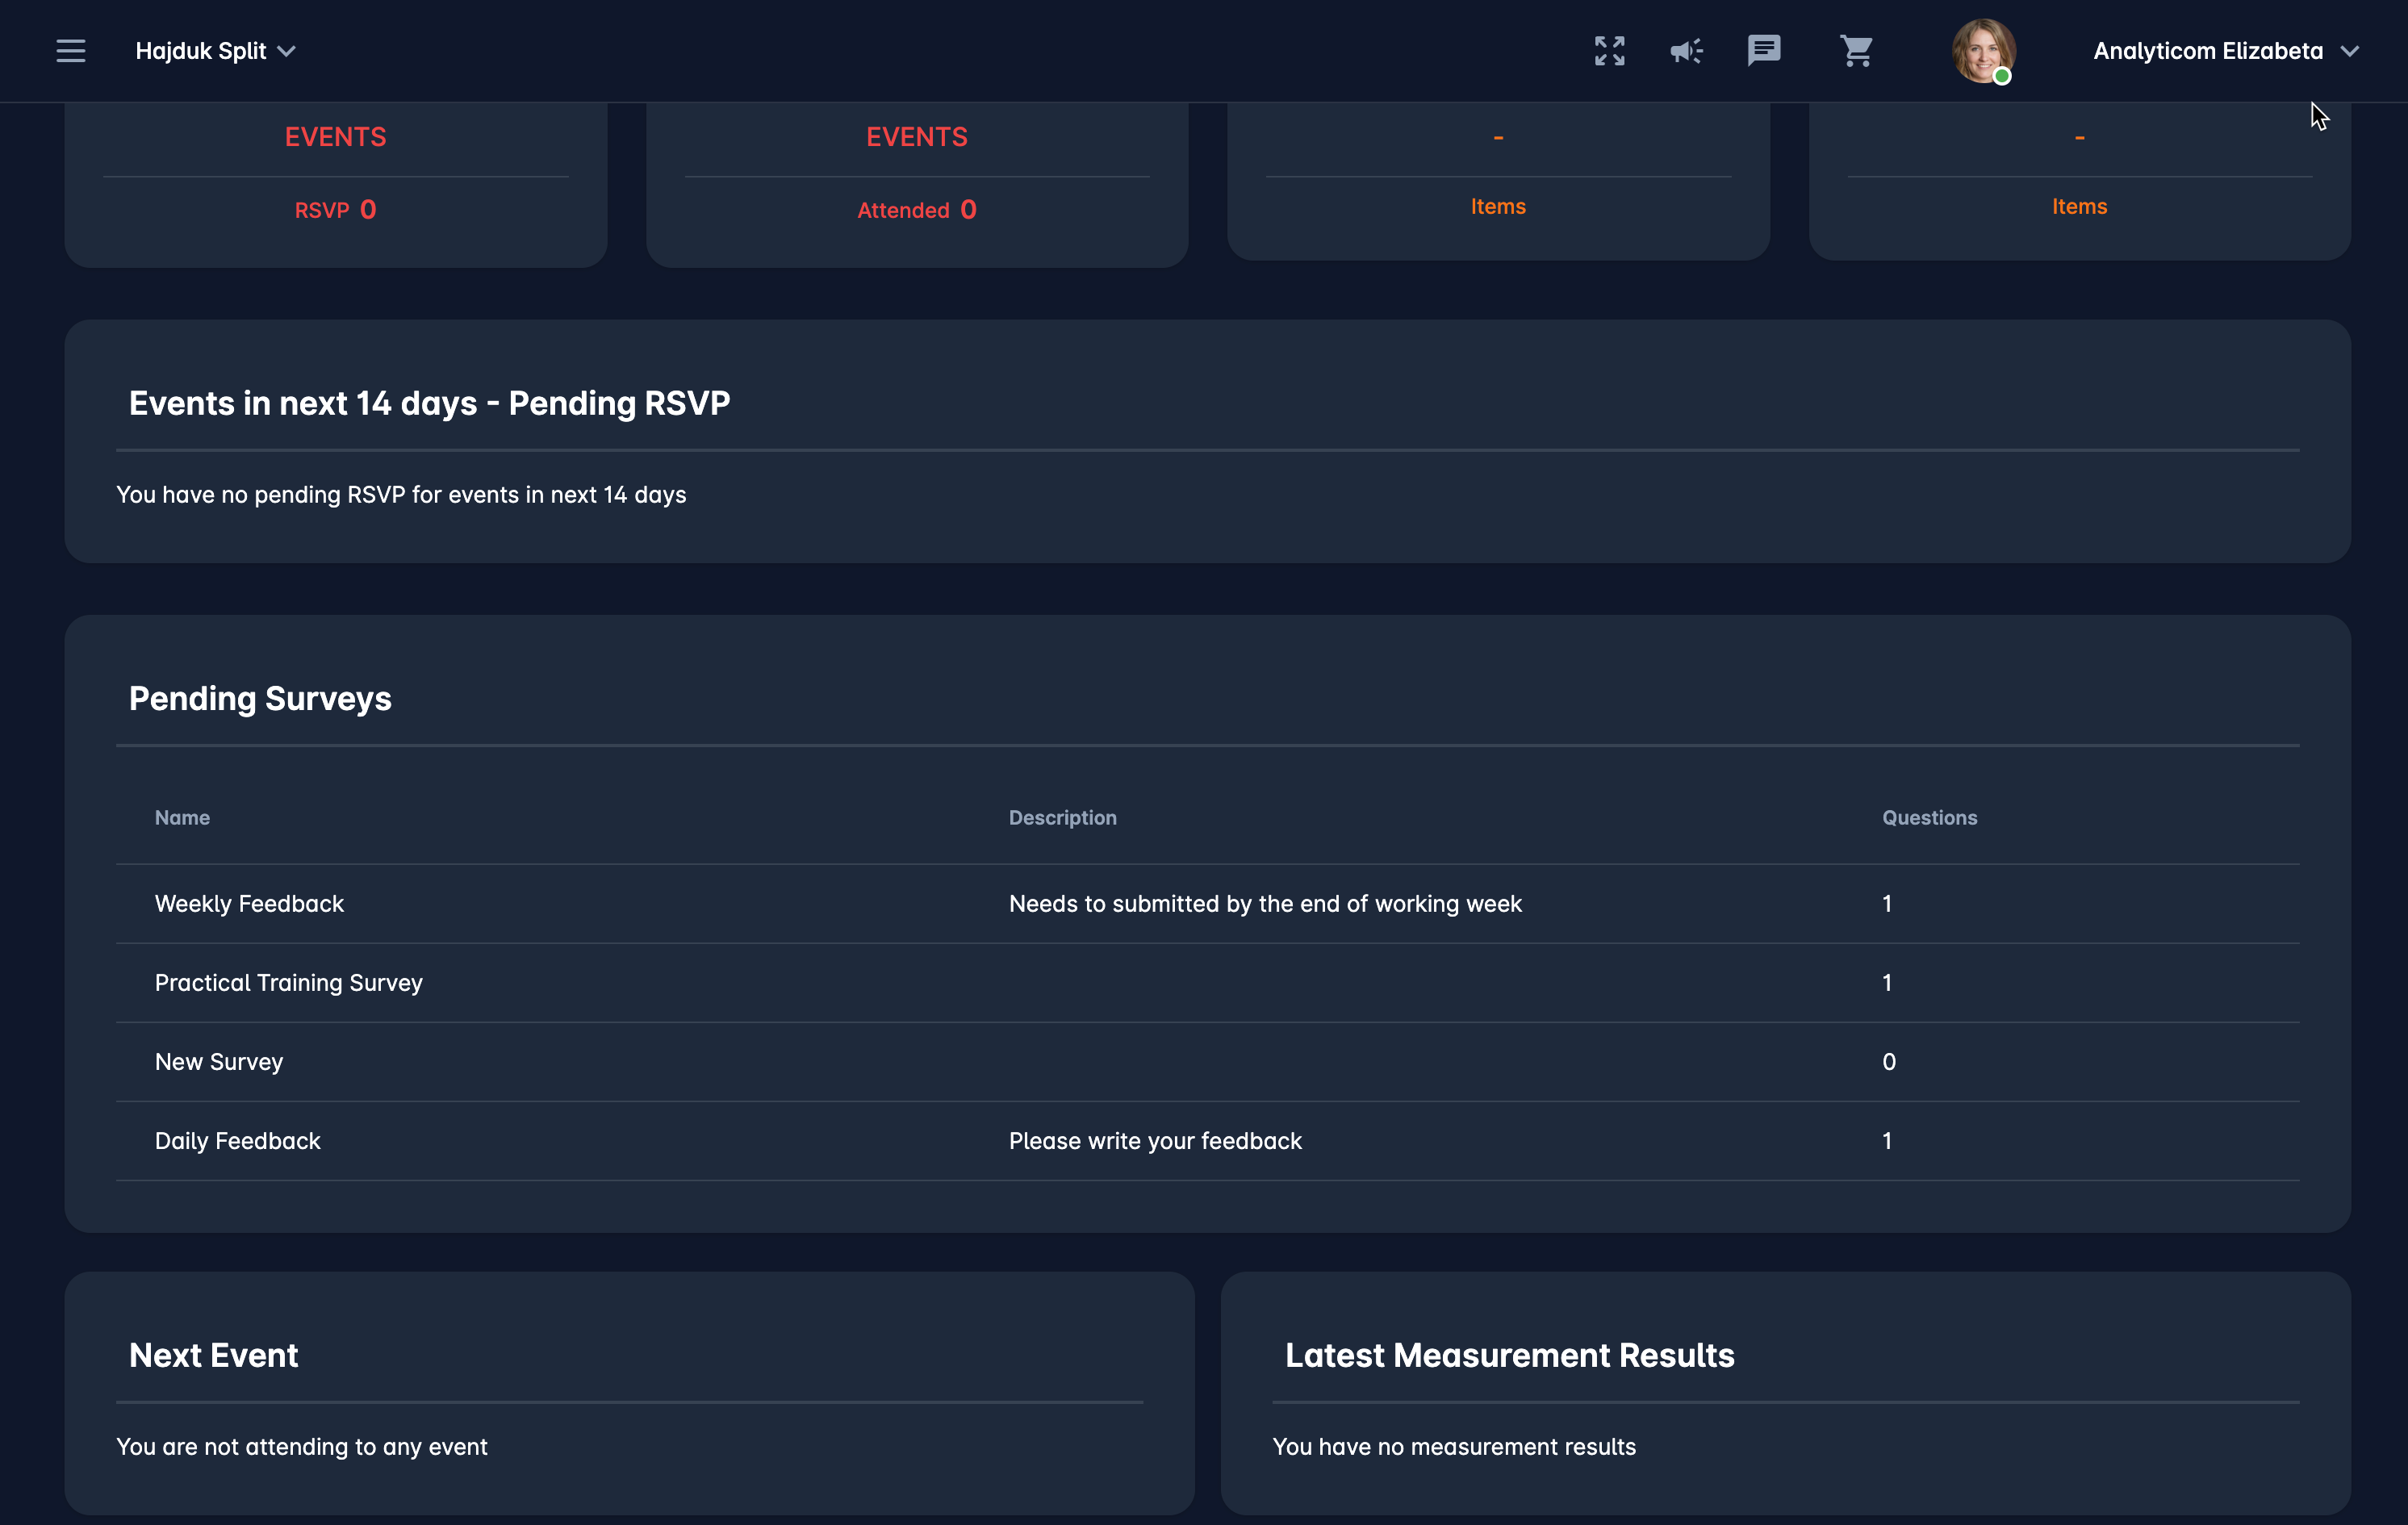Open the Practical Training Survey row
The height and width of the screenshot is (1525, 2408).
tap(288, 983)
